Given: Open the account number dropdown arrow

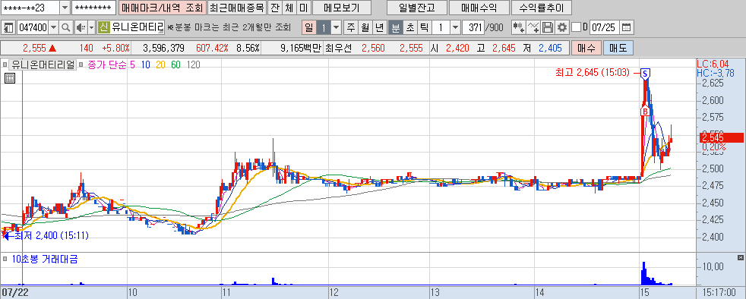Looking at the screenshot, I should [x=65, y=8].
